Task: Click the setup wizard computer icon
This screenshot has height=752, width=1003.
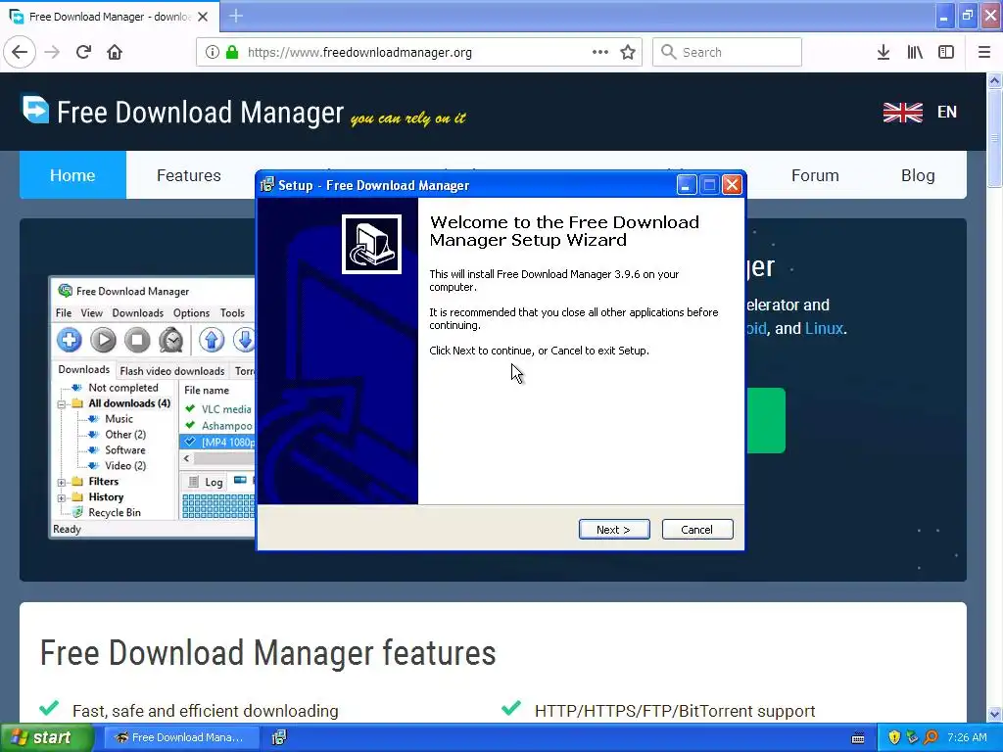Action: tap(371, 244)
